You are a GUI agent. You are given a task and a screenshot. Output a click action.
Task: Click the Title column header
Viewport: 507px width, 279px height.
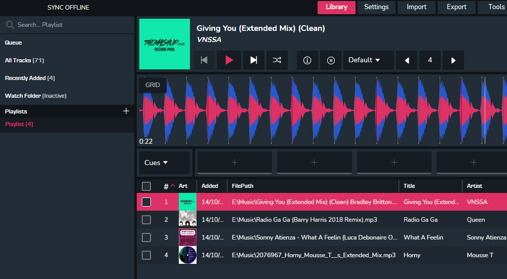tap(409, 186)
